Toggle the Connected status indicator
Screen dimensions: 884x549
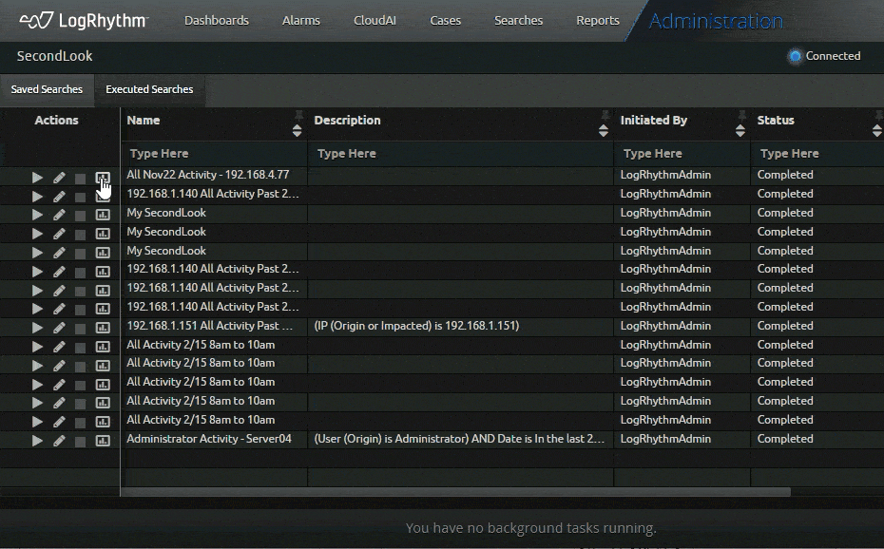coord(795,55)
